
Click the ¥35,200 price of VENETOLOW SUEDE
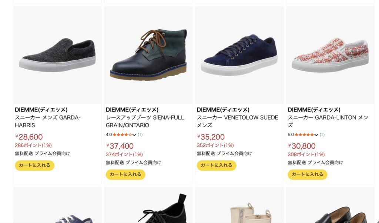click(211, 137)
